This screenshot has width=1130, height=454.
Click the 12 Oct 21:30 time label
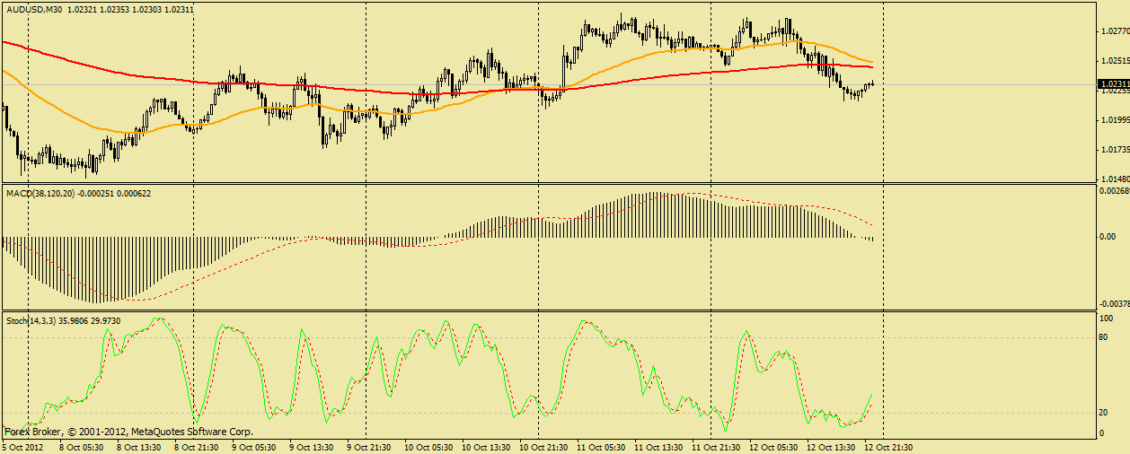(887, 446)
